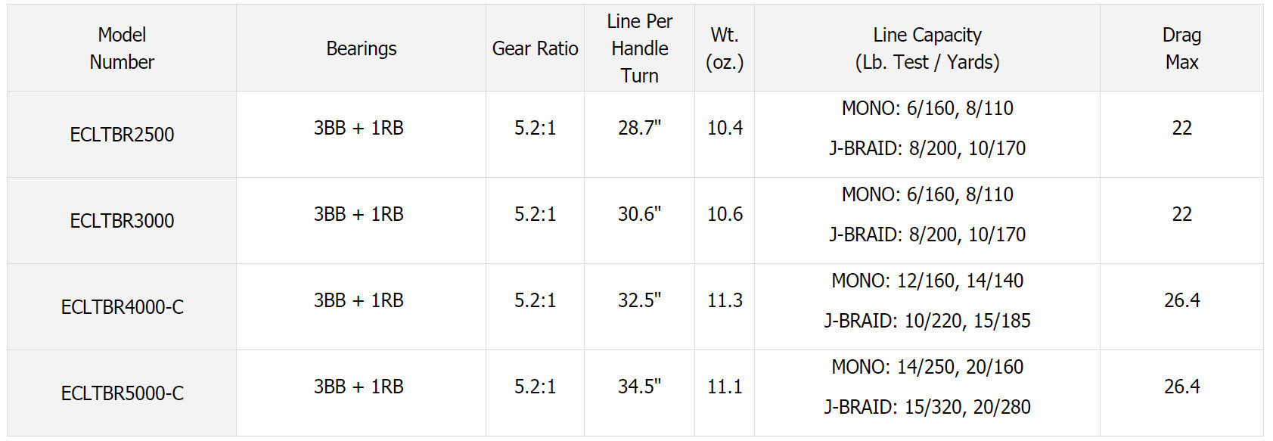Select the 30.6" line per turn value
Viewport: 1273px width, 441px height.
[639, 214]
